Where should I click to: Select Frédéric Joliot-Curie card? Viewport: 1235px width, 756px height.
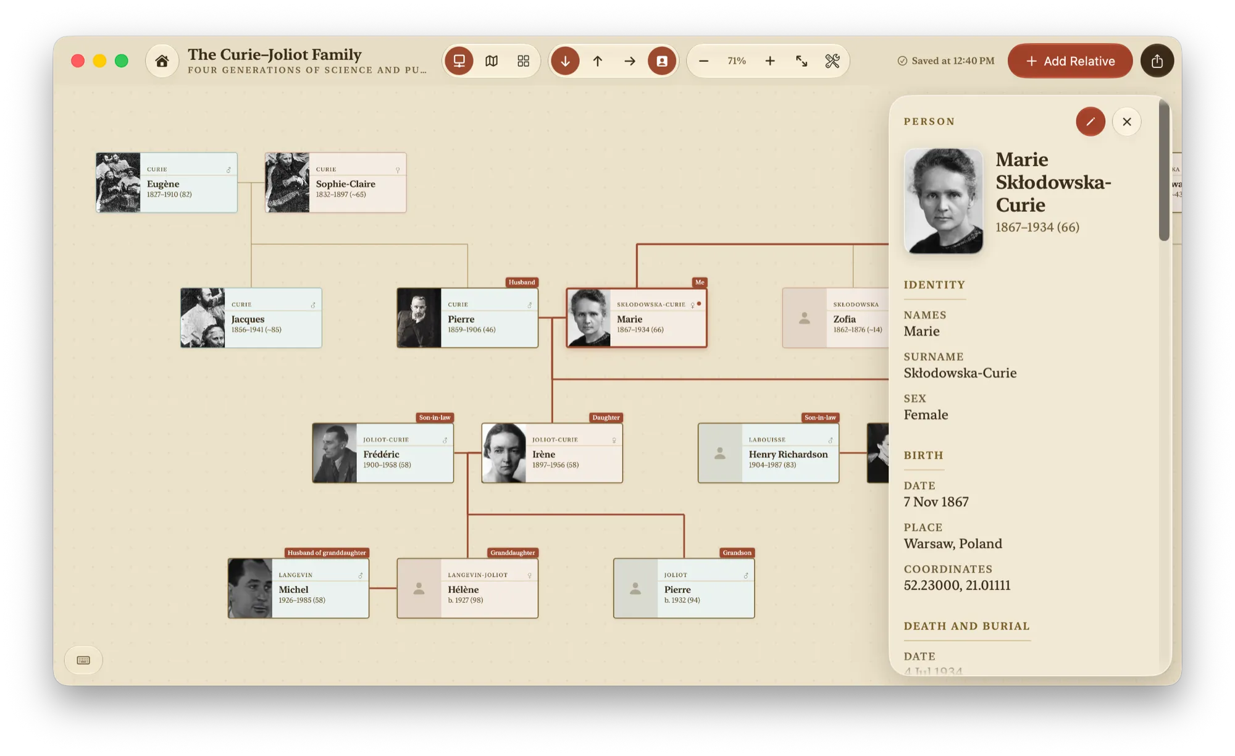(x=383, y=453)
